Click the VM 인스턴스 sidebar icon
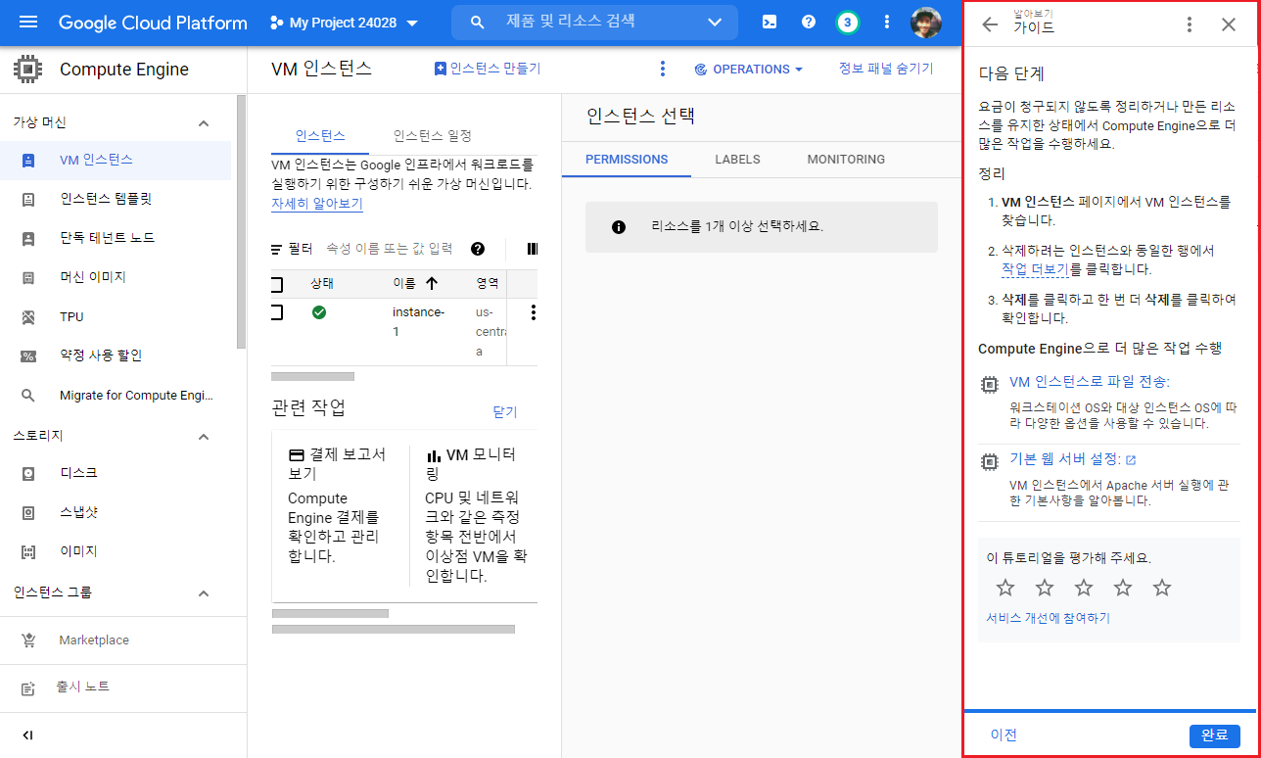This screenshot has width=1261, height=758. (27, 160)
